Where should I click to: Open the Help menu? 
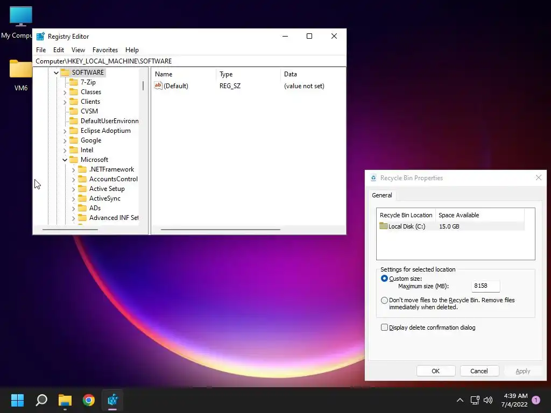[132, 50]
